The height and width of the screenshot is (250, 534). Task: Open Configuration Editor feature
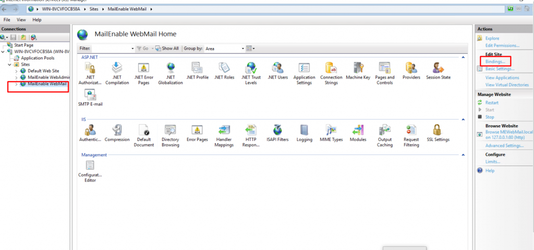coord(90,172)
